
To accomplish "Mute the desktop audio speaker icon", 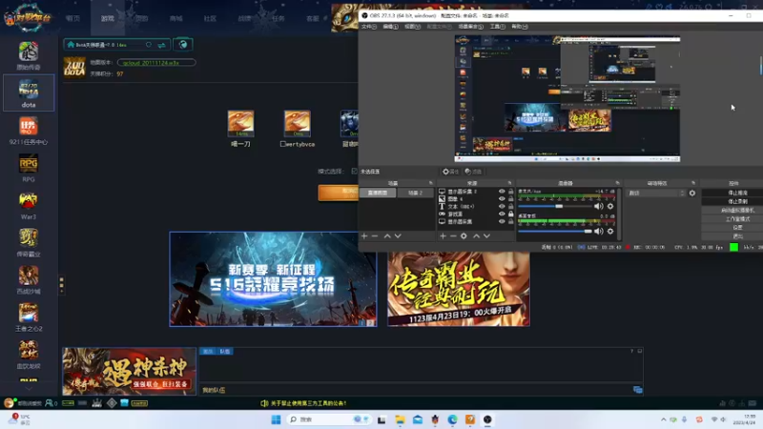I will [x=599, y=232].
